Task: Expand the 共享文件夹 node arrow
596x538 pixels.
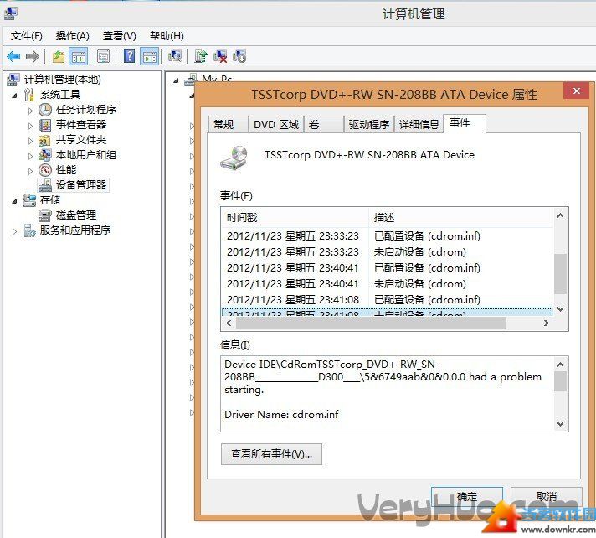Action: pos(30,141)
